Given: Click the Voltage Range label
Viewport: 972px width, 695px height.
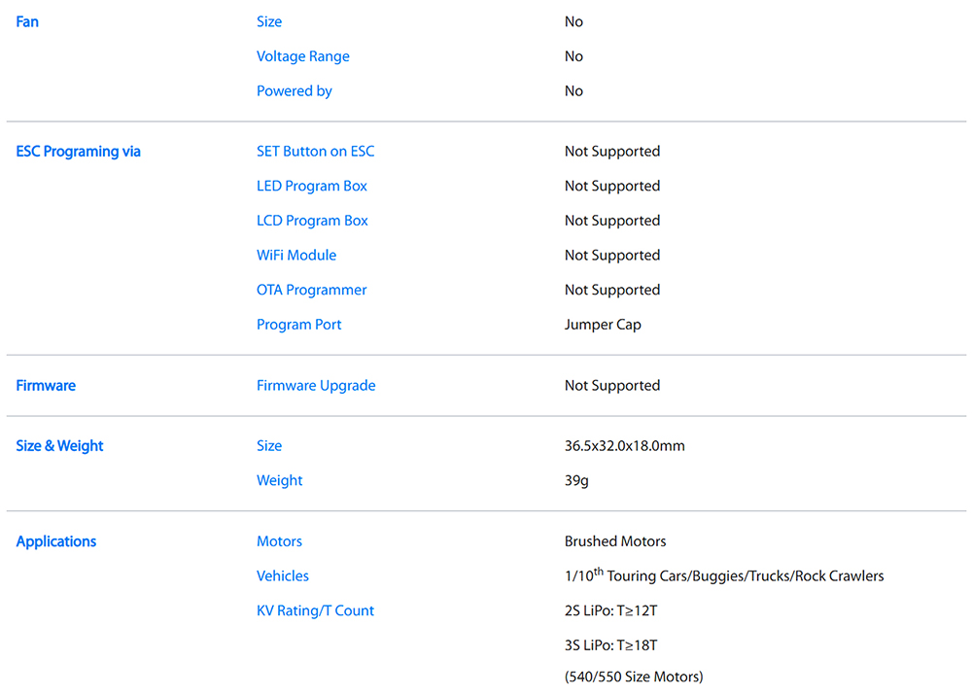Looking at the screenshot, I should click(302, 56).
